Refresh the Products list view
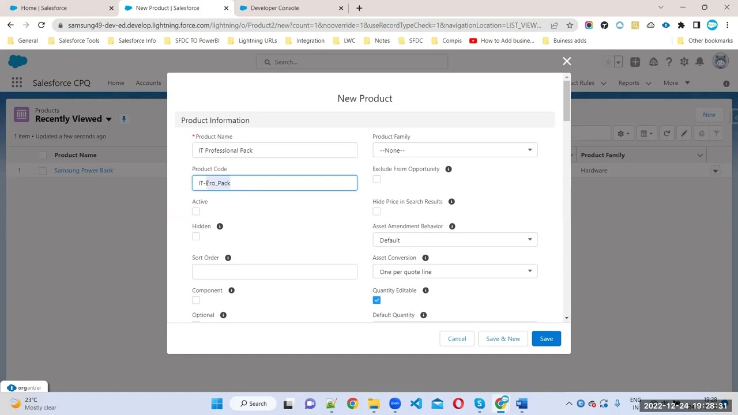Screen dimensions: 738x415 667,134
